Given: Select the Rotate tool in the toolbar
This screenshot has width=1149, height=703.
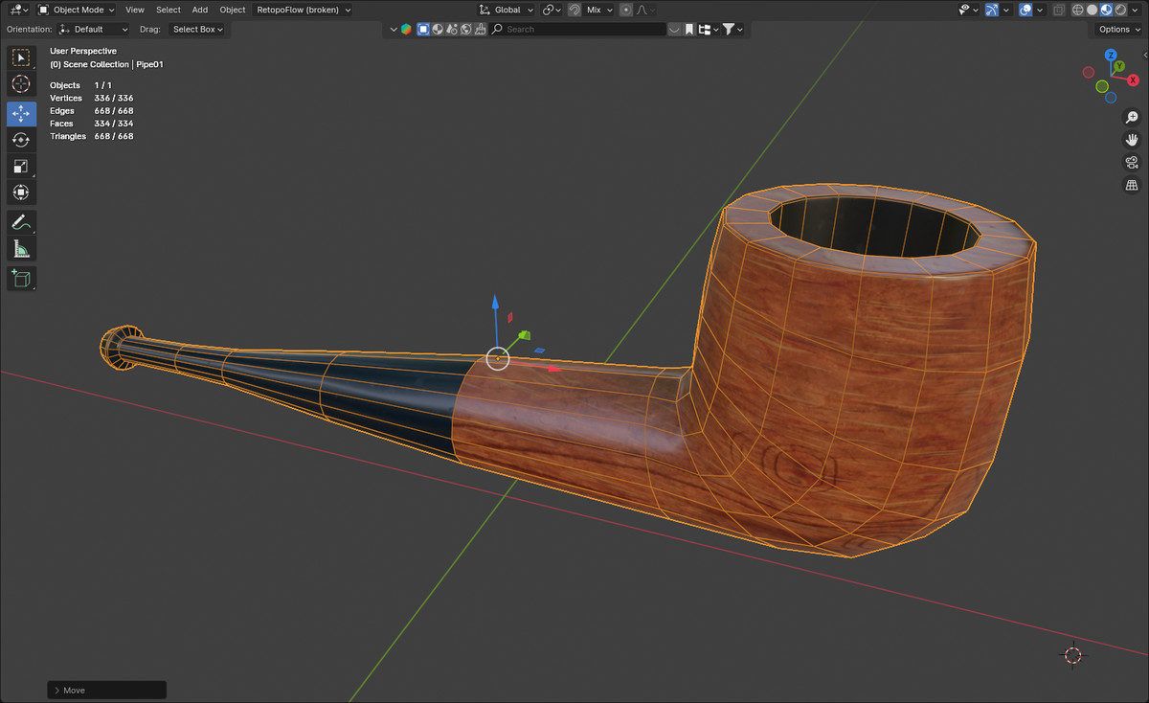Looking at the screenshot, I should (21, 140).
